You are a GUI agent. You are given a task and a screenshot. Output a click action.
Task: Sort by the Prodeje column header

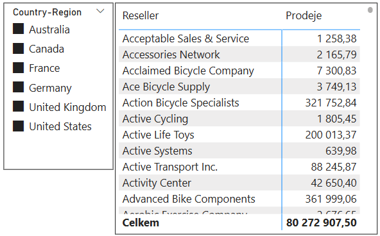304,16
